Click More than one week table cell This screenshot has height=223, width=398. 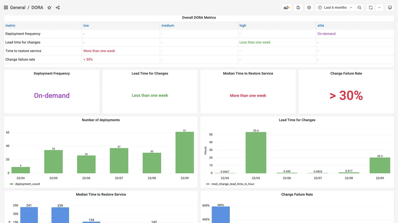(99, 51)
